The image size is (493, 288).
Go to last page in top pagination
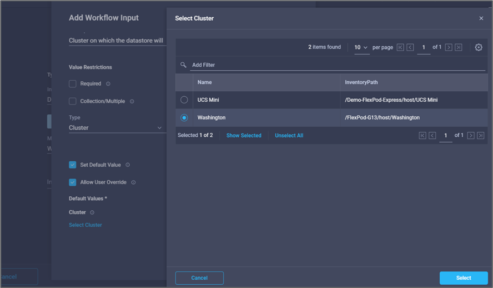click(458, 48)
